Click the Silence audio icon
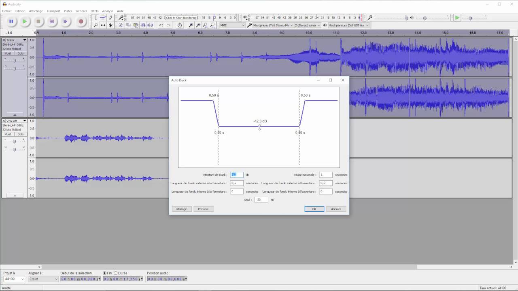The image size is (518, 291). [151, 25]
